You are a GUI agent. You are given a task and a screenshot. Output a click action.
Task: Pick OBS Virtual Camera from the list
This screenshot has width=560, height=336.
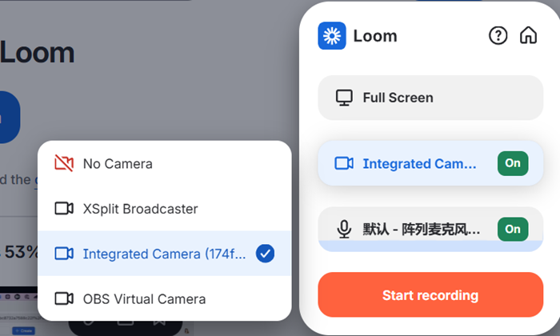(x=164, y=298)
